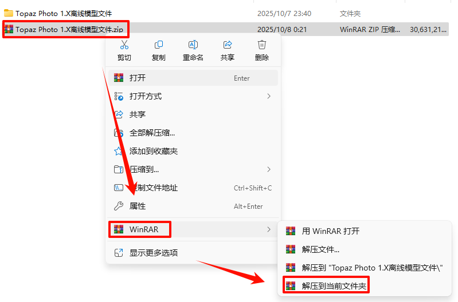Expand the WinRAR submenu chevron
458x302 pixels.
coord(269,229)
